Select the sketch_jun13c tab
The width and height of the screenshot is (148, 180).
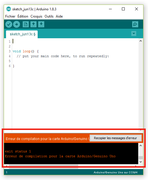22,34
